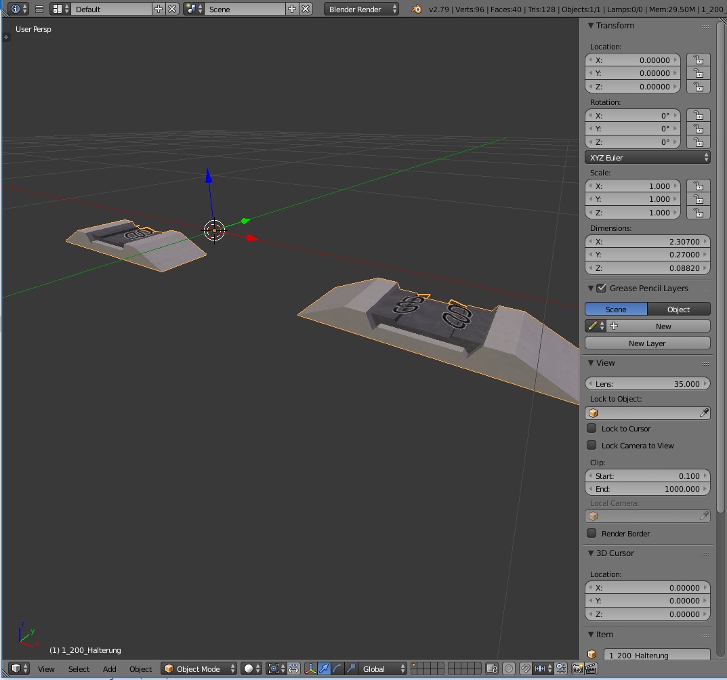Image resolution: width=727 pixels, height=680 pixels.
Task: Switch Grease Pencil source to Object
Action: tap(678, 310)
